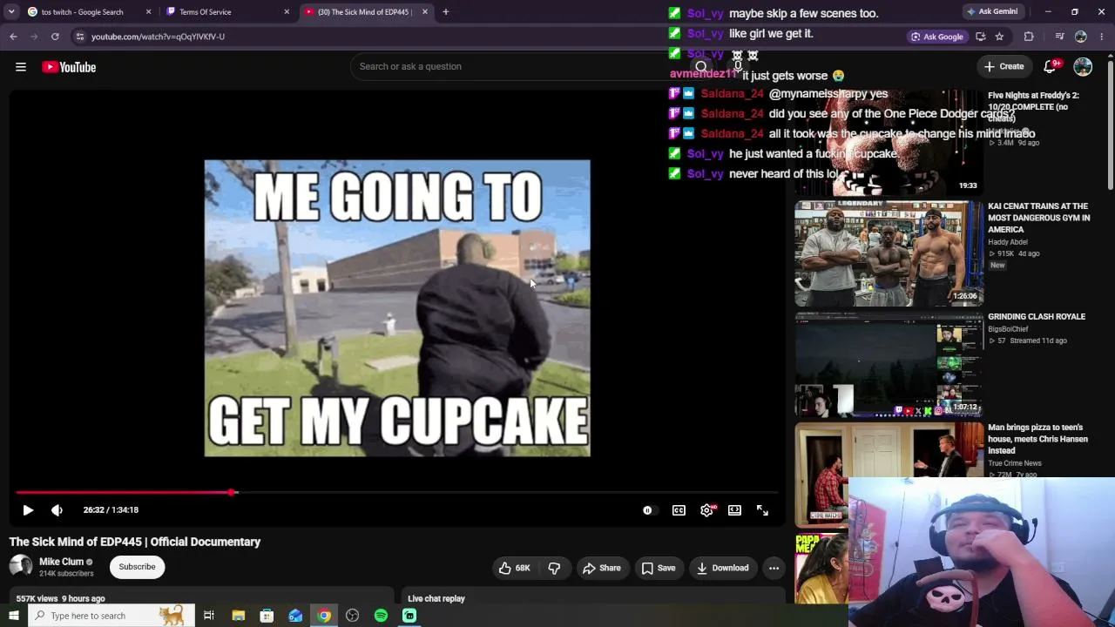Open the Kai Cenat trains video thumbnail
The width and height of the screenshot is (1115, 627).
[x=889, y=253]
